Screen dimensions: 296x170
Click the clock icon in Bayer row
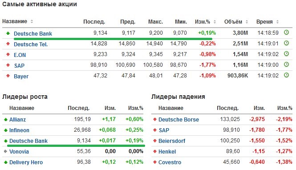(x=286, y=75)
